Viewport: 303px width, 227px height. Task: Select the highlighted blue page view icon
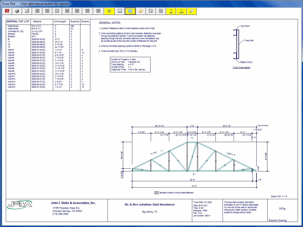[130, 11]
